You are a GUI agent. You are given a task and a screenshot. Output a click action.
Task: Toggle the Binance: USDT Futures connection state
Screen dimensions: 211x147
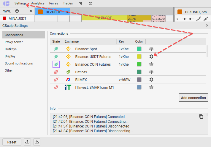(56, 56)
